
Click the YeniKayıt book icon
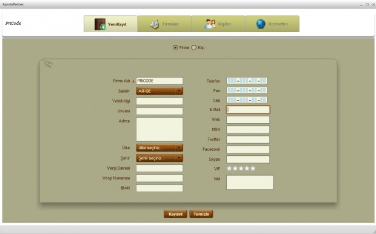click(x=99, y=24)
